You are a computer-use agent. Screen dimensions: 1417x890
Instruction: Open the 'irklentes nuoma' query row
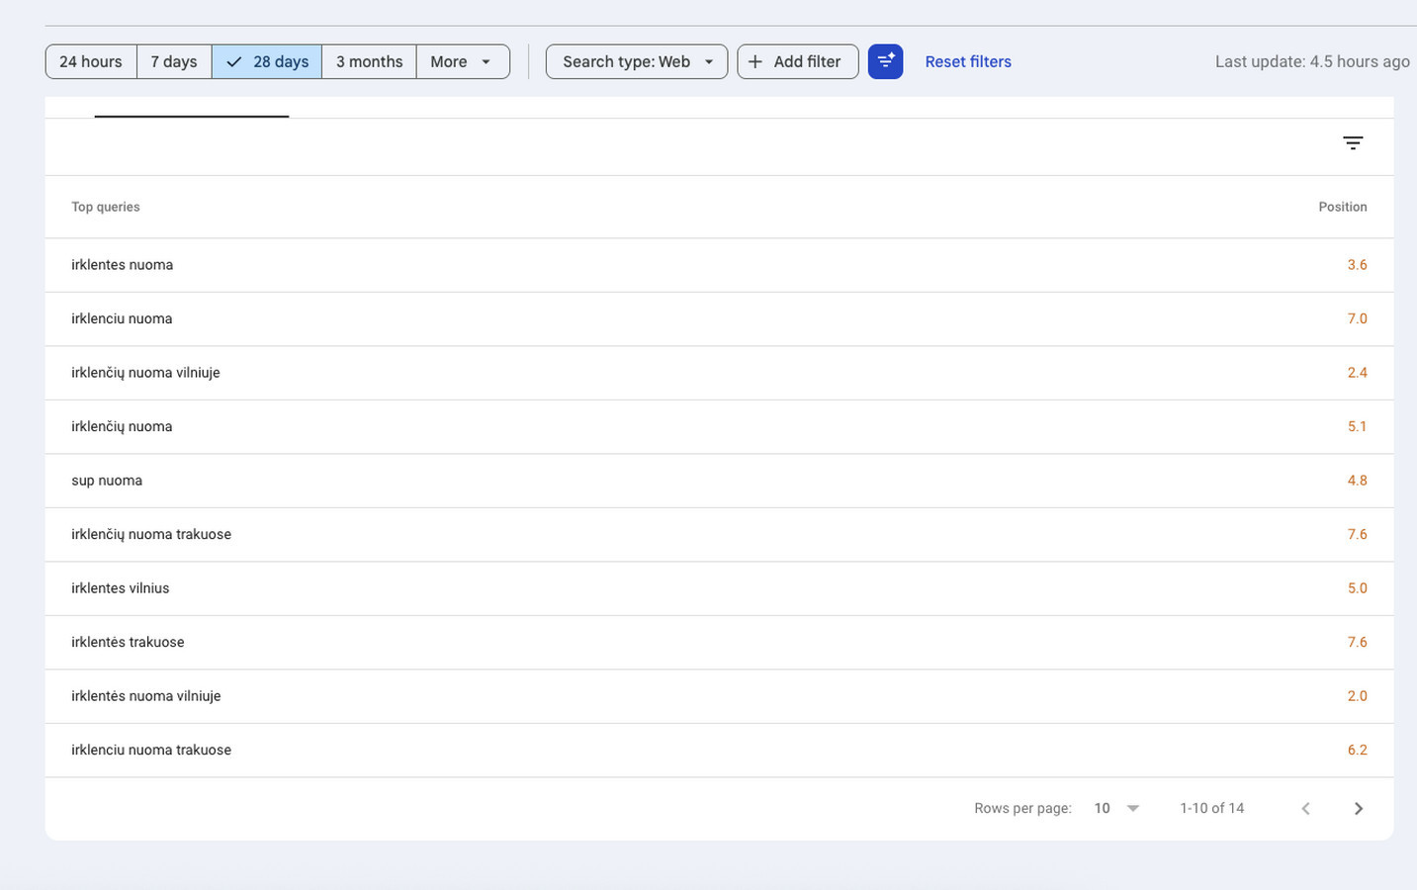[123, 265]
